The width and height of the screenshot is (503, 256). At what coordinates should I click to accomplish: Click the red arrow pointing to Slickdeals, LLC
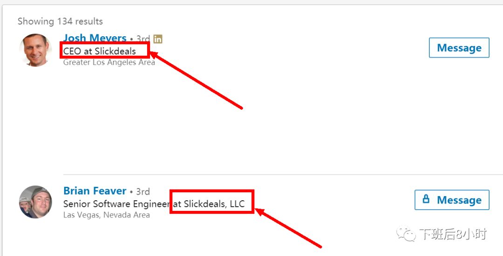pos(288,228)
